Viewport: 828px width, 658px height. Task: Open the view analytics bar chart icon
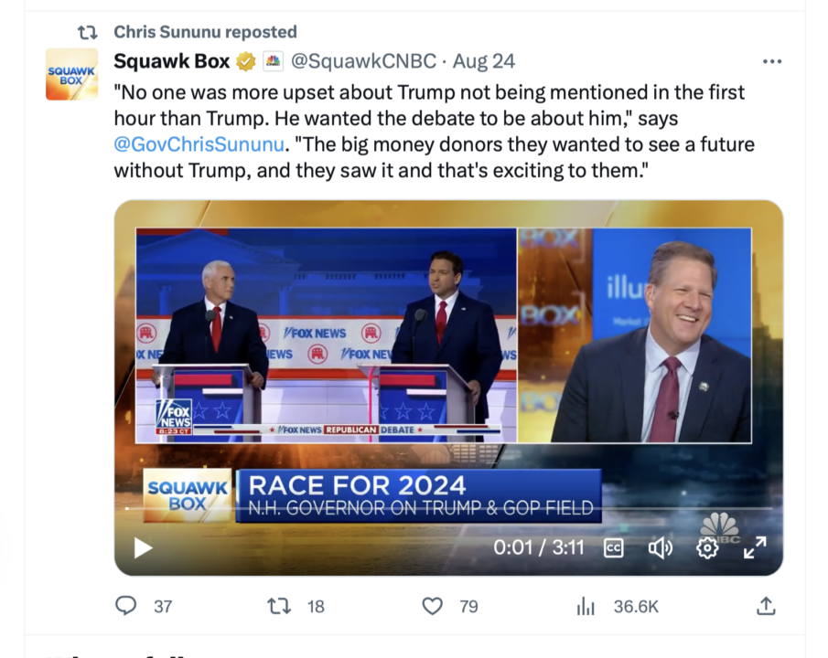[586, 606]
